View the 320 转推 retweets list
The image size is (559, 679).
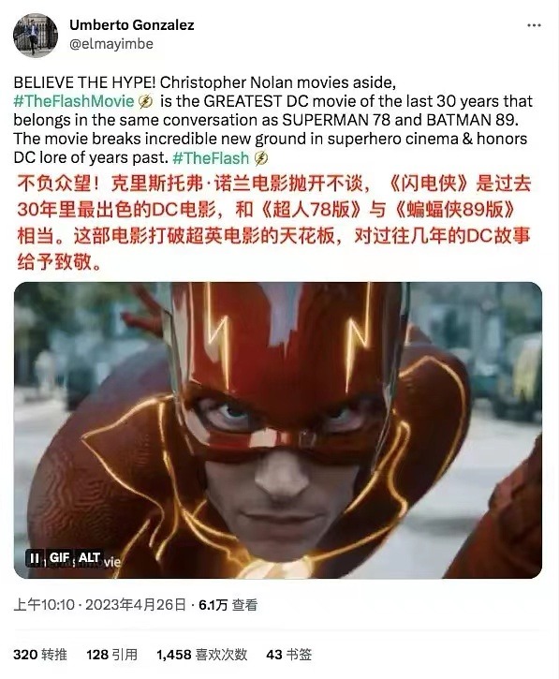click(40, 654)
